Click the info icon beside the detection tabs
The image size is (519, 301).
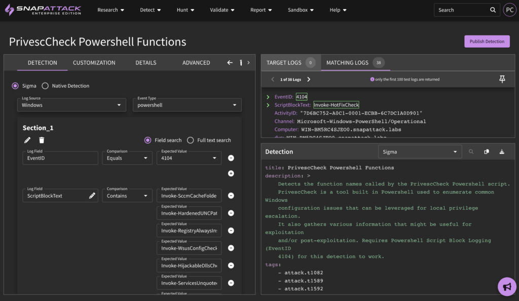pyautogui.click(x=241, y=62)
